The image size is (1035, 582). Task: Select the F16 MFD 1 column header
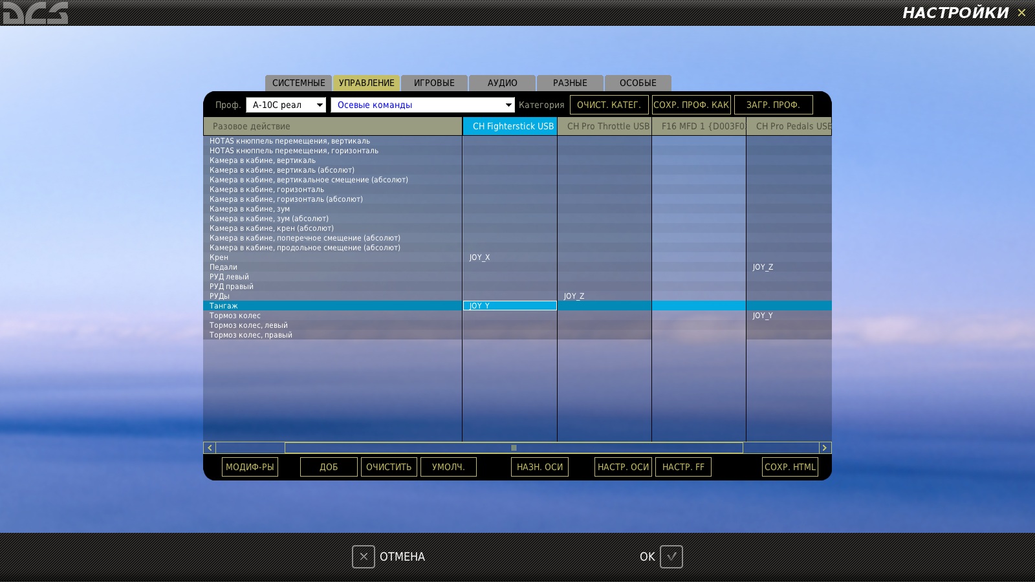699,126
